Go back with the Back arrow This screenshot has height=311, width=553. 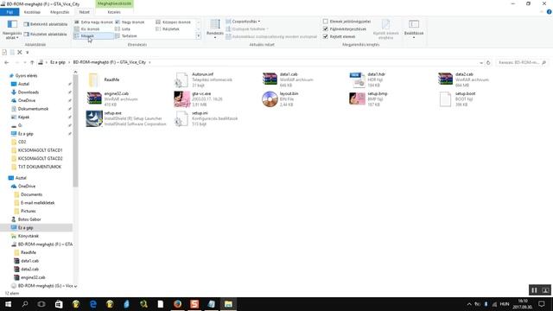(7, 62)
